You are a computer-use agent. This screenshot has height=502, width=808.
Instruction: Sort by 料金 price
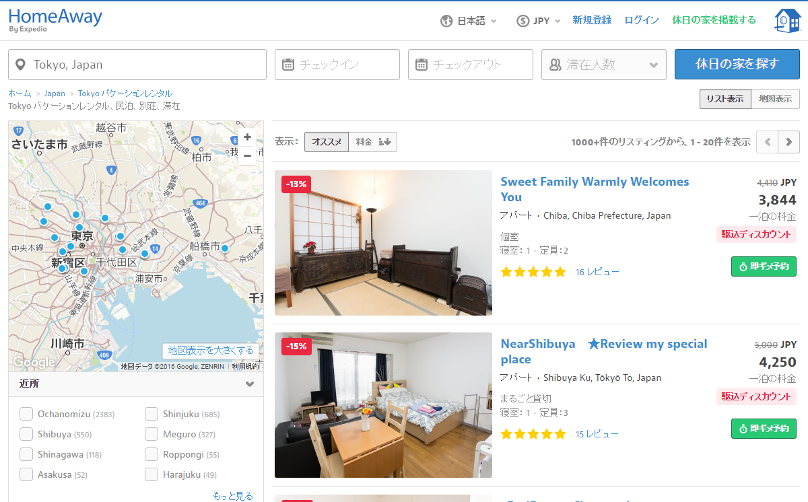click(x=372, y=142)
